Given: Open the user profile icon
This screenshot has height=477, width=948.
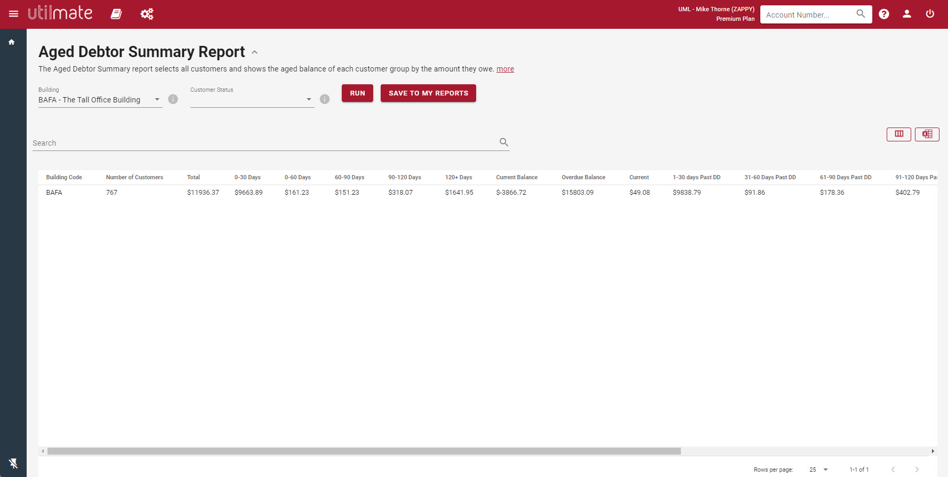Looking at the screenshot, I should tap(907, 14).
